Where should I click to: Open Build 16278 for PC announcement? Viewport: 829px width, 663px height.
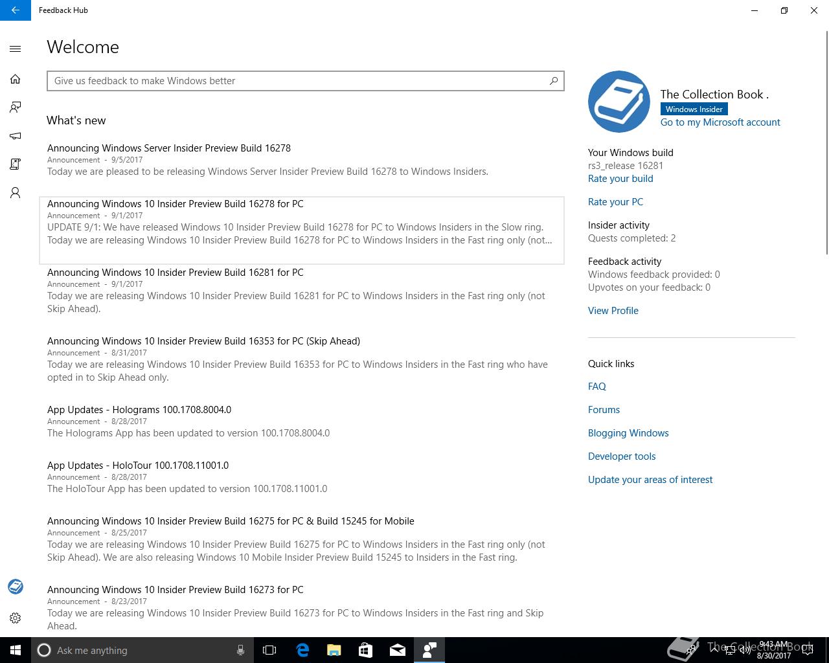point(302,230)
